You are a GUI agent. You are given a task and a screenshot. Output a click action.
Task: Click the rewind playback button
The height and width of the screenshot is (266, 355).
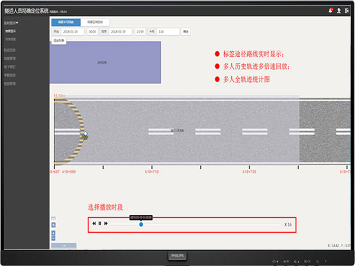[x=94, y=223]
